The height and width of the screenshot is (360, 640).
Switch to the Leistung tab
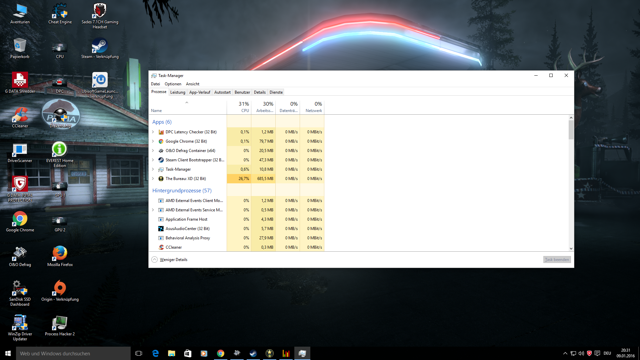coord(178,92)
